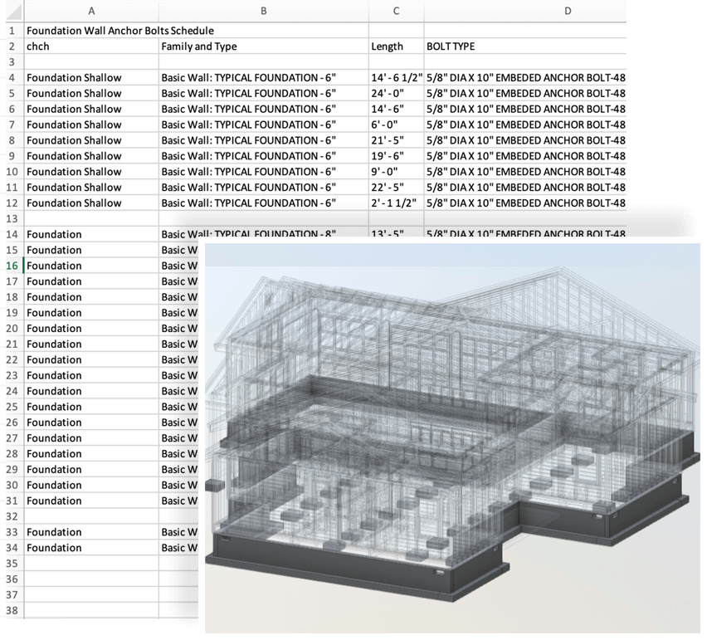Click 'Foundation' cell in row 25

pos(91,407)
